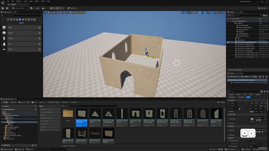Click the Details settings gear icon
269x151 pixels.
(x=267, y=91)
